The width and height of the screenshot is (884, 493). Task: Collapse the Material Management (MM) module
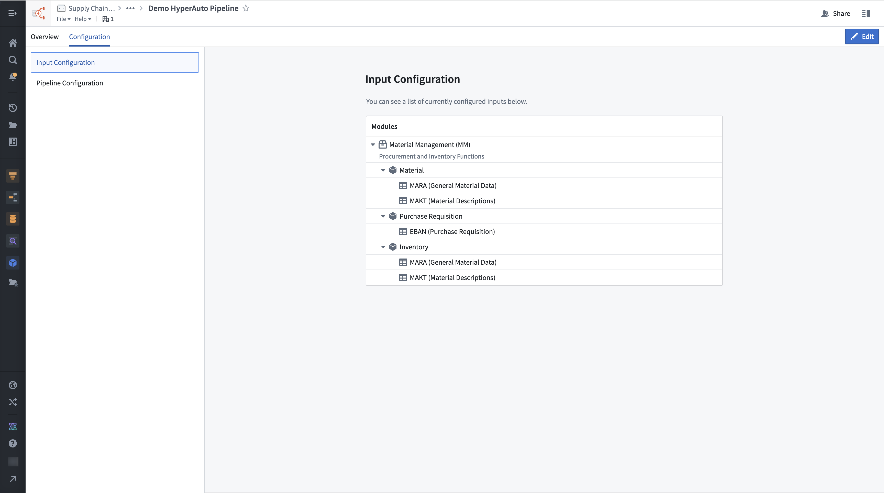click(373, 145)
